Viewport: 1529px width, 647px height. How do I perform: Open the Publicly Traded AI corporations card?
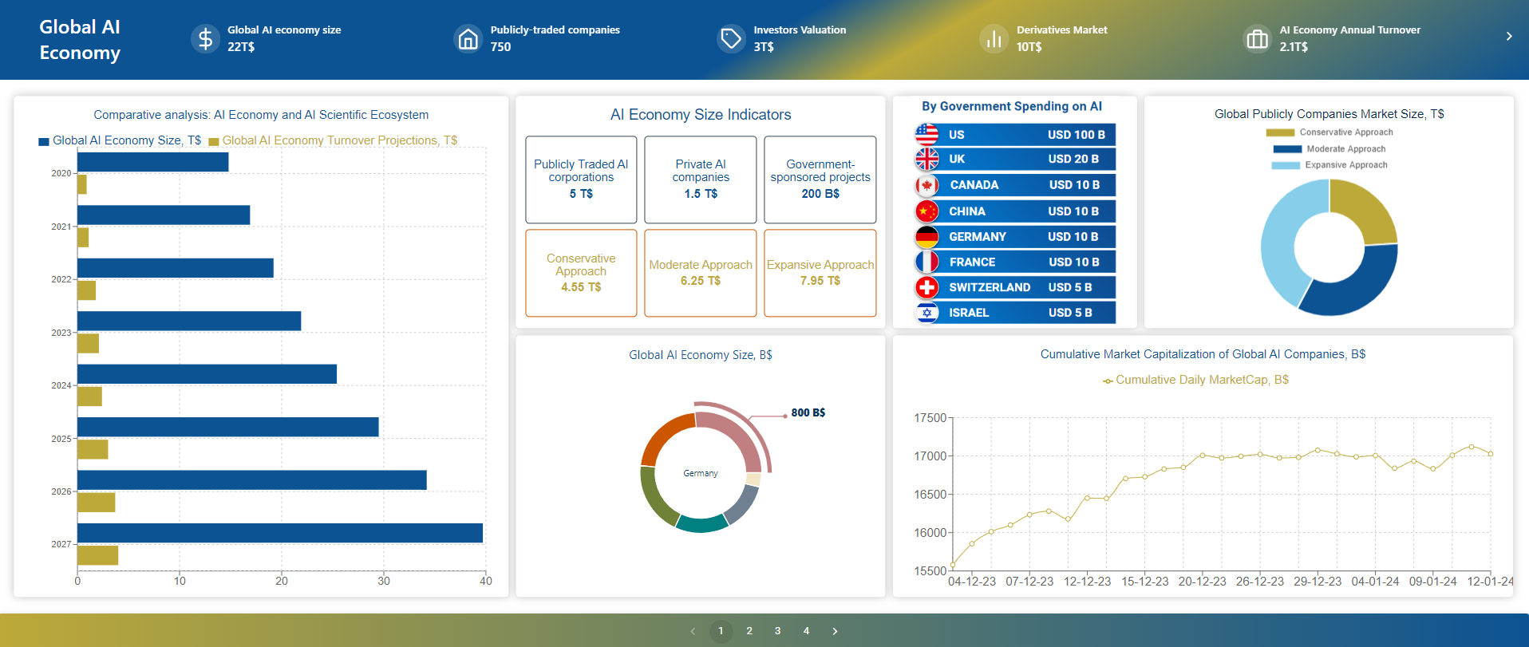coord(581,180)
